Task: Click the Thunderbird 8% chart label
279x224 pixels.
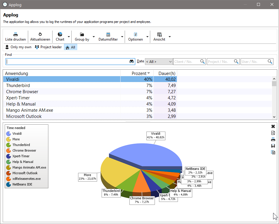Action: pyautogui.click(x=111, y=193)
